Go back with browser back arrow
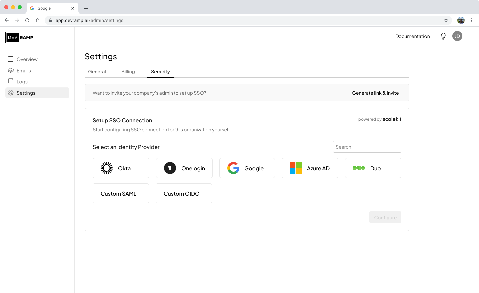Screen dimensions: 479x293 click(x=7, y=20)
